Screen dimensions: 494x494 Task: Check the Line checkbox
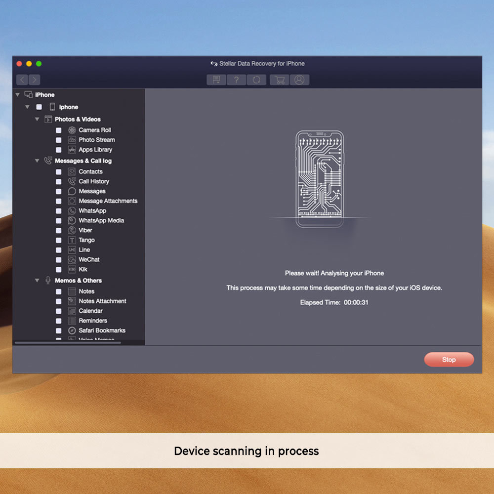click(59, 250)
